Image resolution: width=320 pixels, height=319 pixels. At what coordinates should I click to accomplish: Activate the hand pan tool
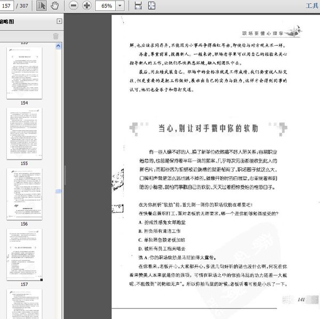[54, 5]
